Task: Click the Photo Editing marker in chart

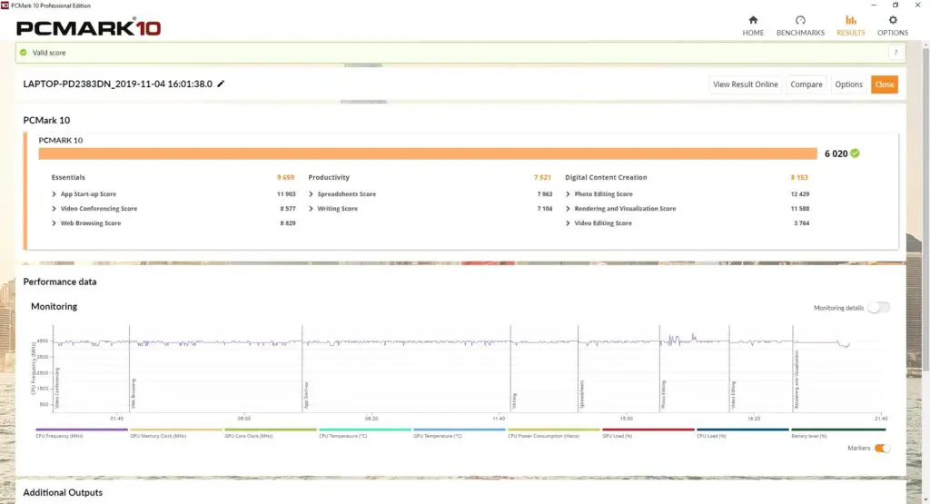Action: [663, 394]
